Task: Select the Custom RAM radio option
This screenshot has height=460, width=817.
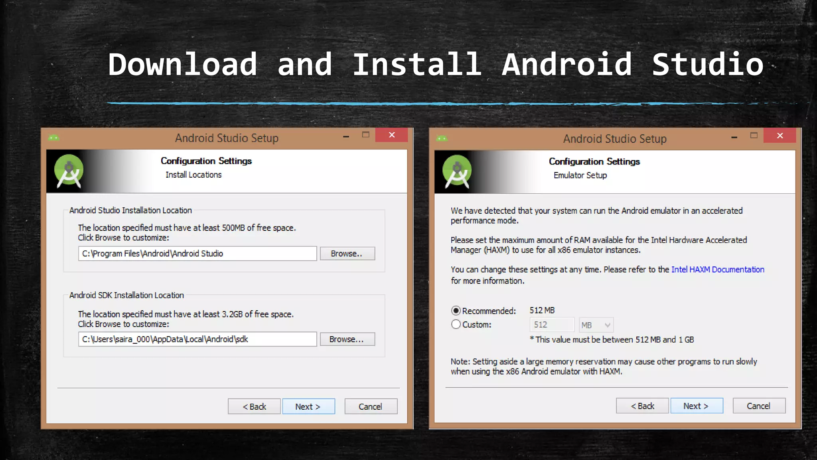Action: (x=456, y=324)
